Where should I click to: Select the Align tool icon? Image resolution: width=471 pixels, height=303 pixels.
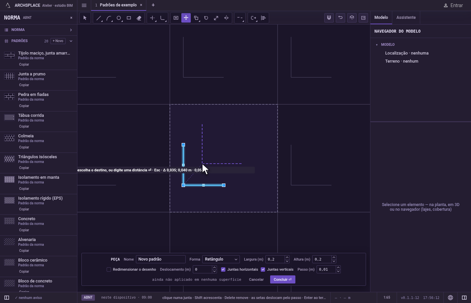point(263,18)
